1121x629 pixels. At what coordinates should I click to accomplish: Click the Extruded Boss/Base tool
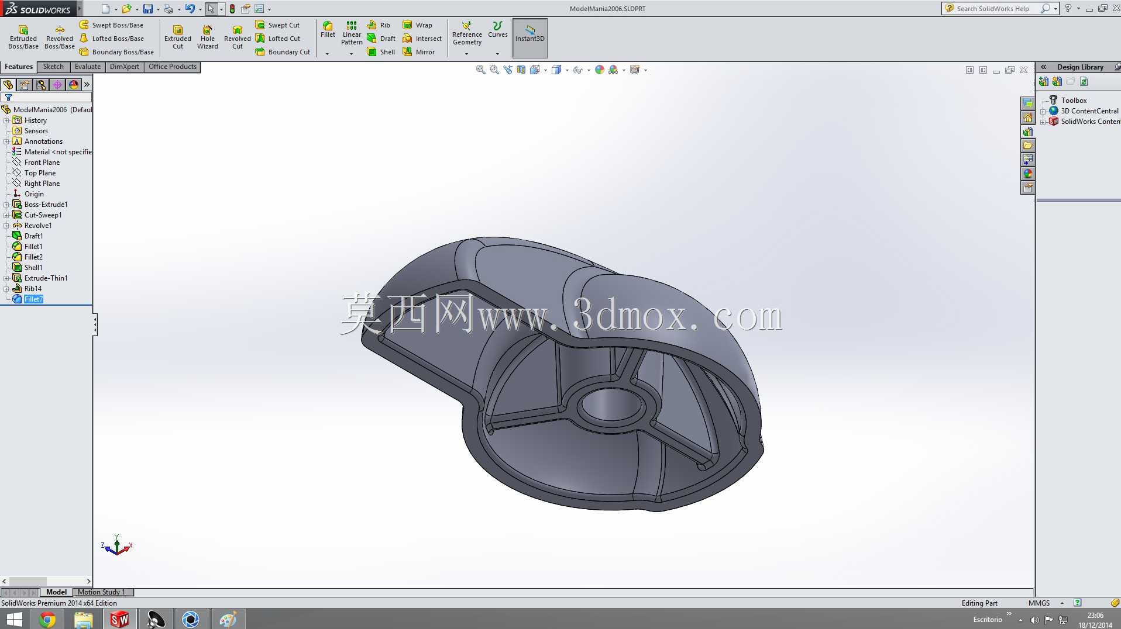click(23, 37)
